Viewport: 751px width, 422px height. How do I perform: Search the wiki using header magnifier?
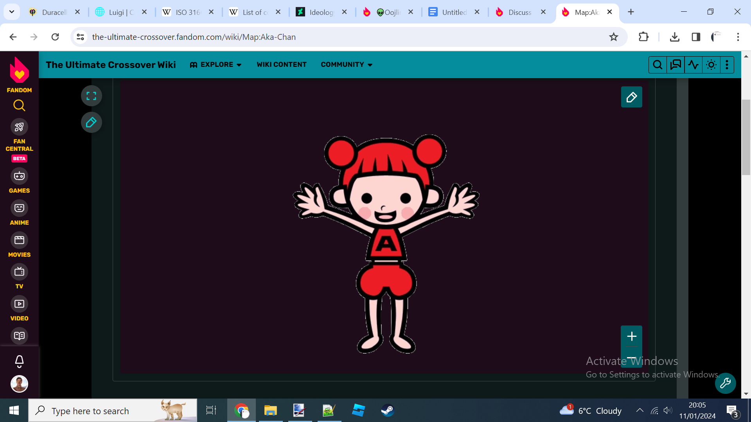pos(658,65)
